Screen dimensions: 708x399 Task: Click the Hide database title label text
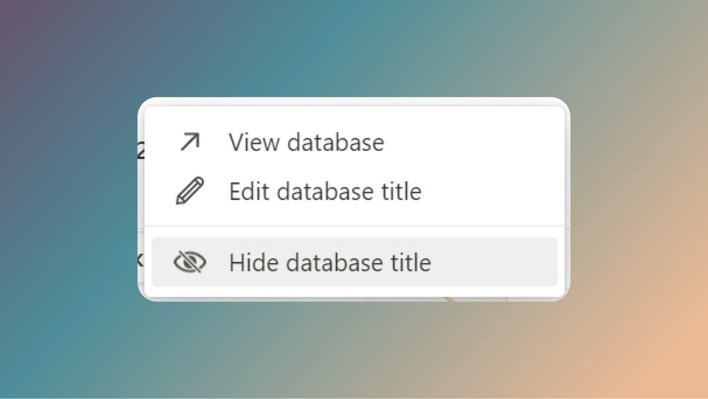[330, 261]
